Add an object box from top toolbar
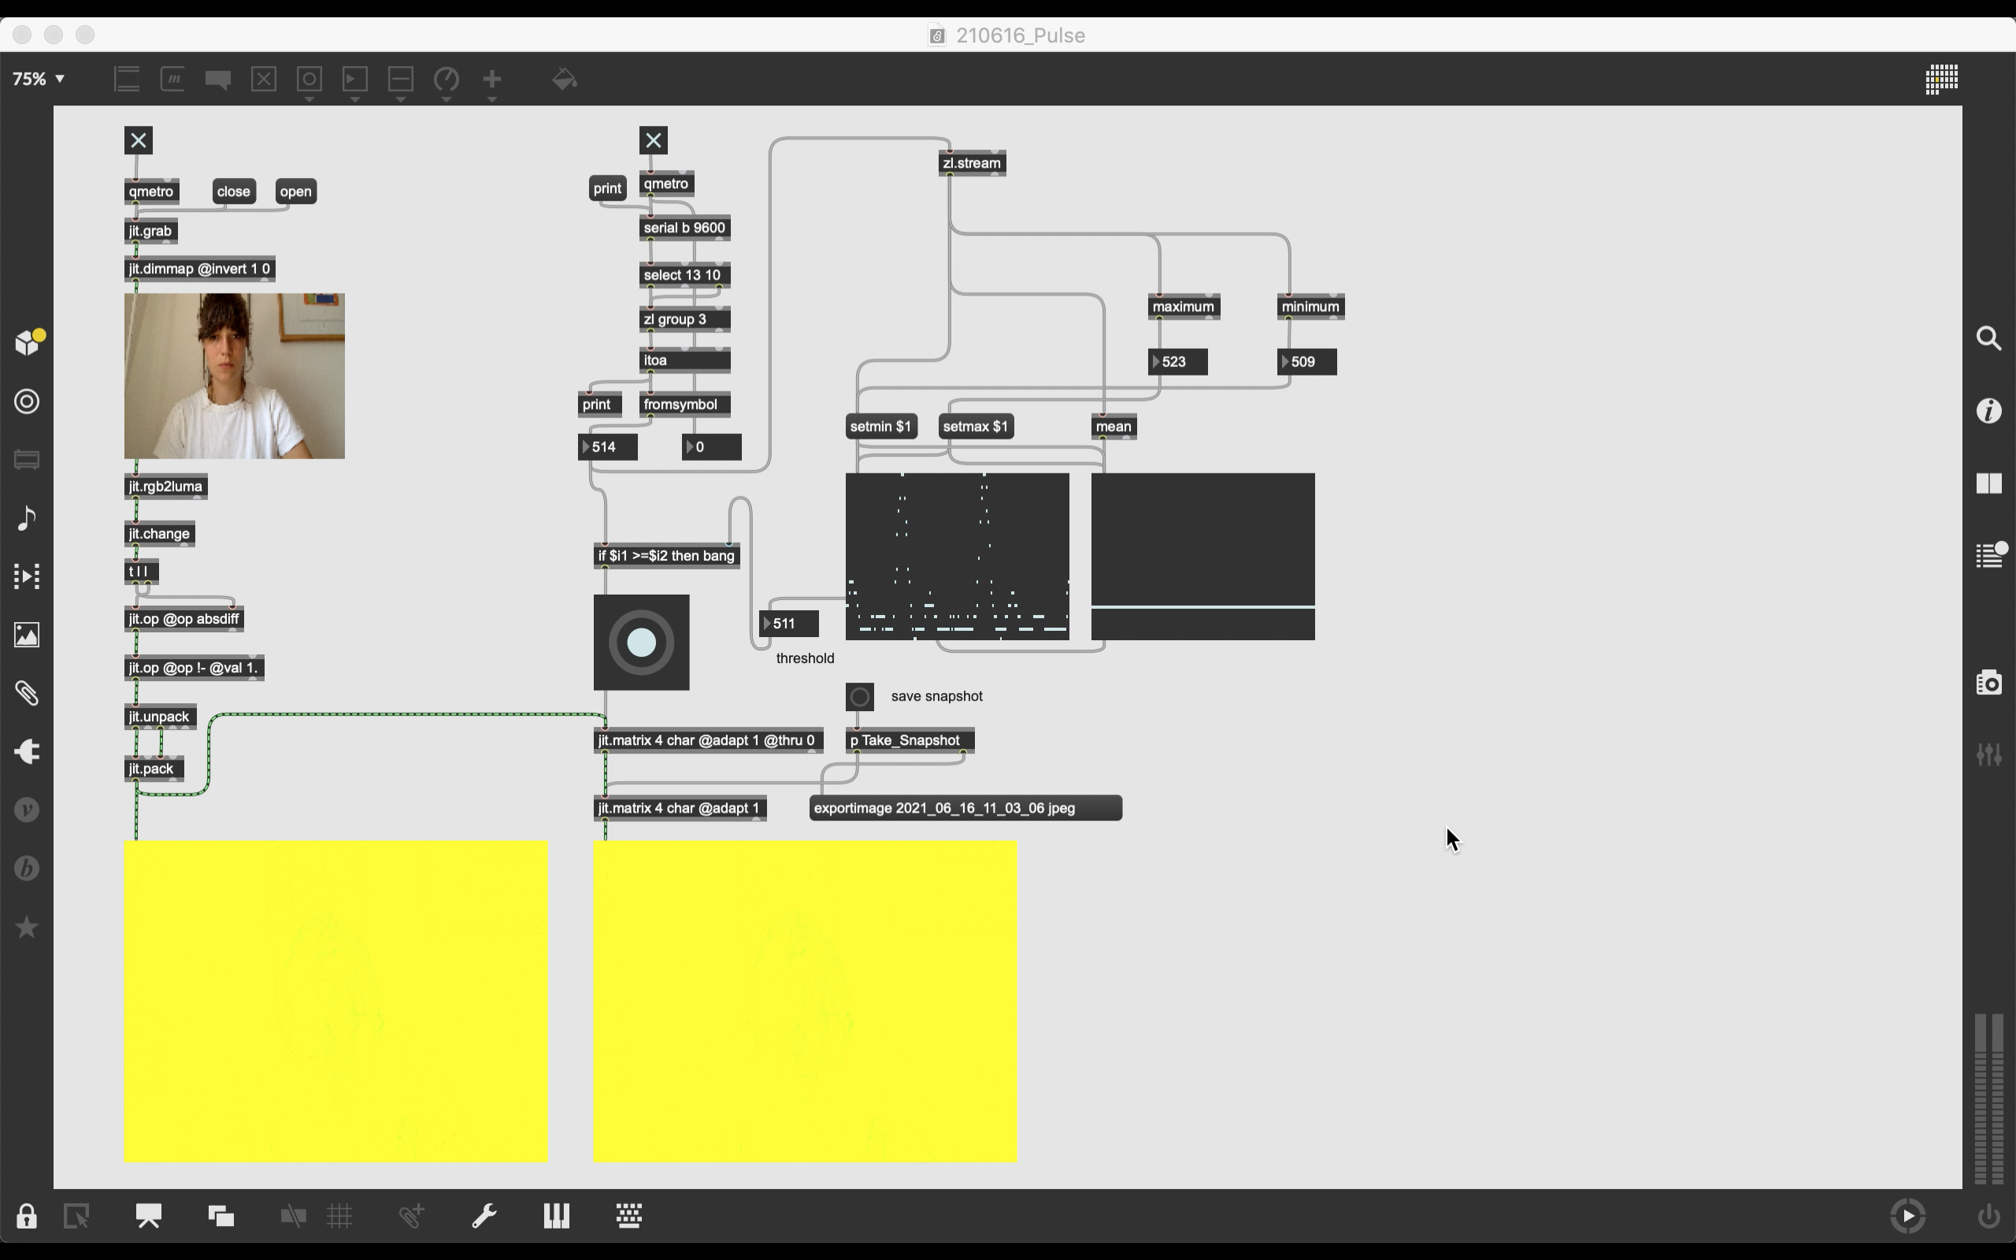The width and height of the screenshot is (2016, 1260). tap(128, 80)
